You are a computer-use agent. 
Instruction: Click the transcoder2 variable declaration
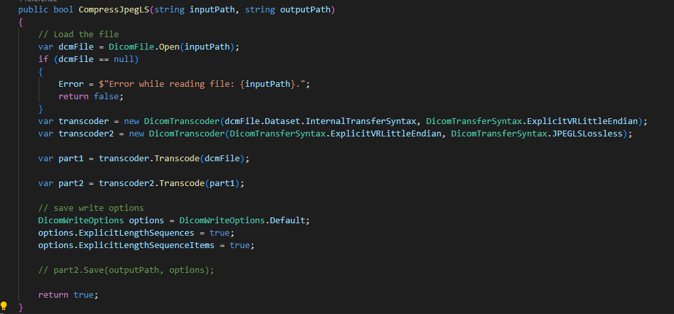pos(335,134)
